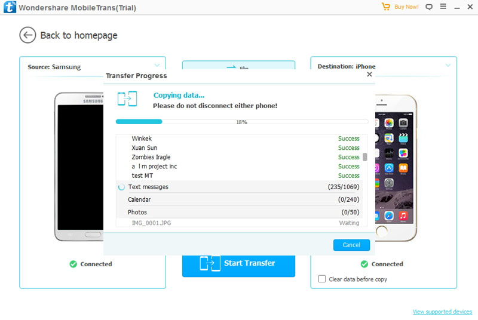The width and height of the screenshot is (478, 320).
Task: Select contact a l m project inc
Action: (x=154, y=166)
